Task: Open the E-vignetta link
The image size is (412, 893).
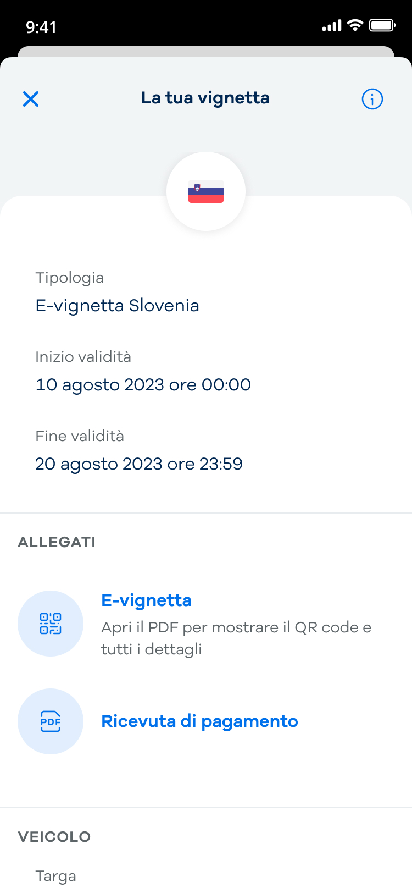Action: [146, 600]
